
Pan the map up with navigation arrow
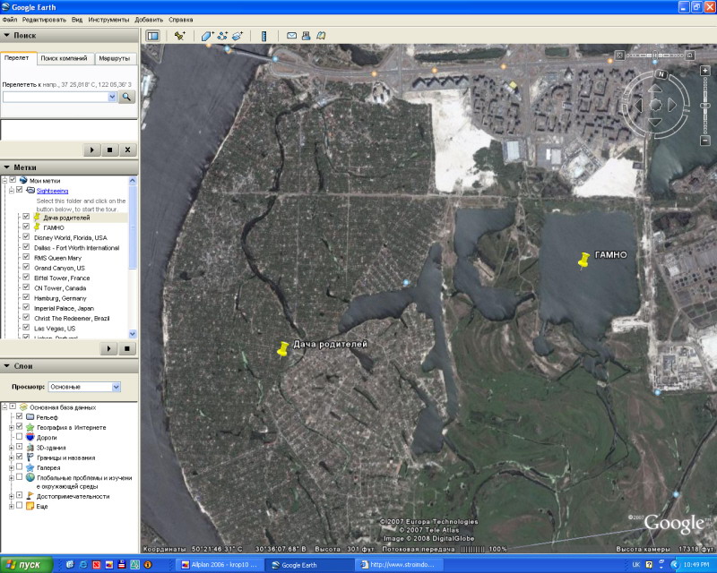[x=655, y=89]
